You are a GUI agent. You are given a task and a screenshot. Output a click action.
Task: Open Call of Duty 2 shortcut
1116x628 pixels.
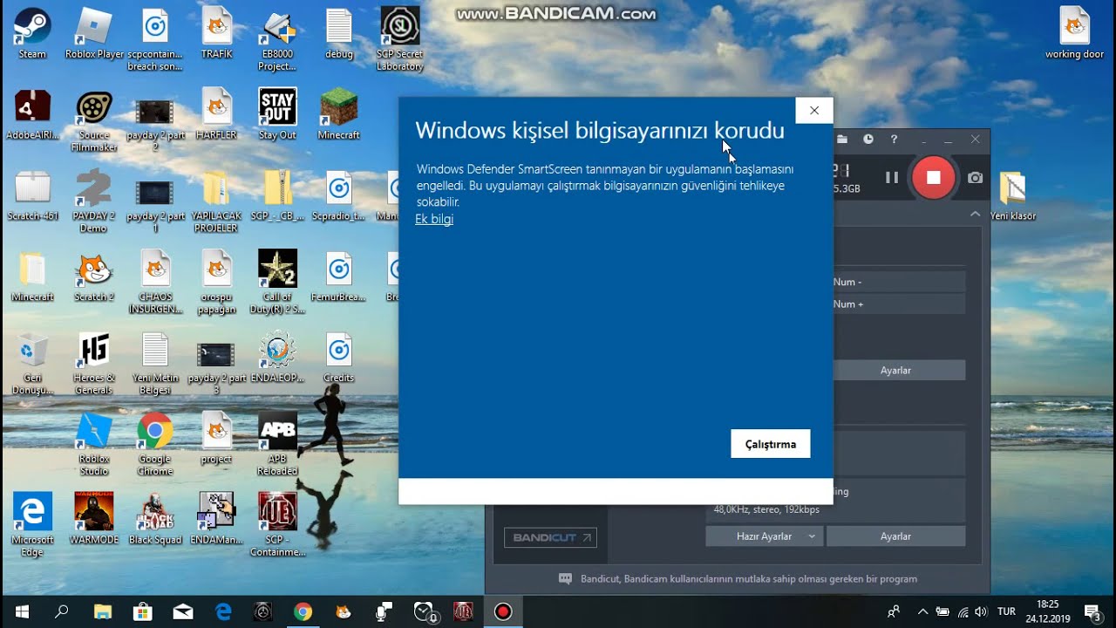point(277,283)
